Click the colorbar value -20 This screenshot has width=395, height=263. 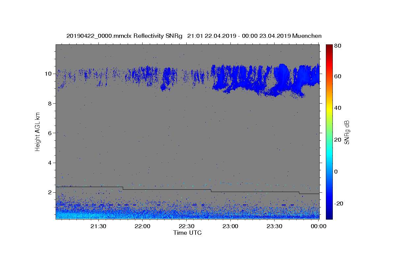pyautogui.click(x=339, y=203)
